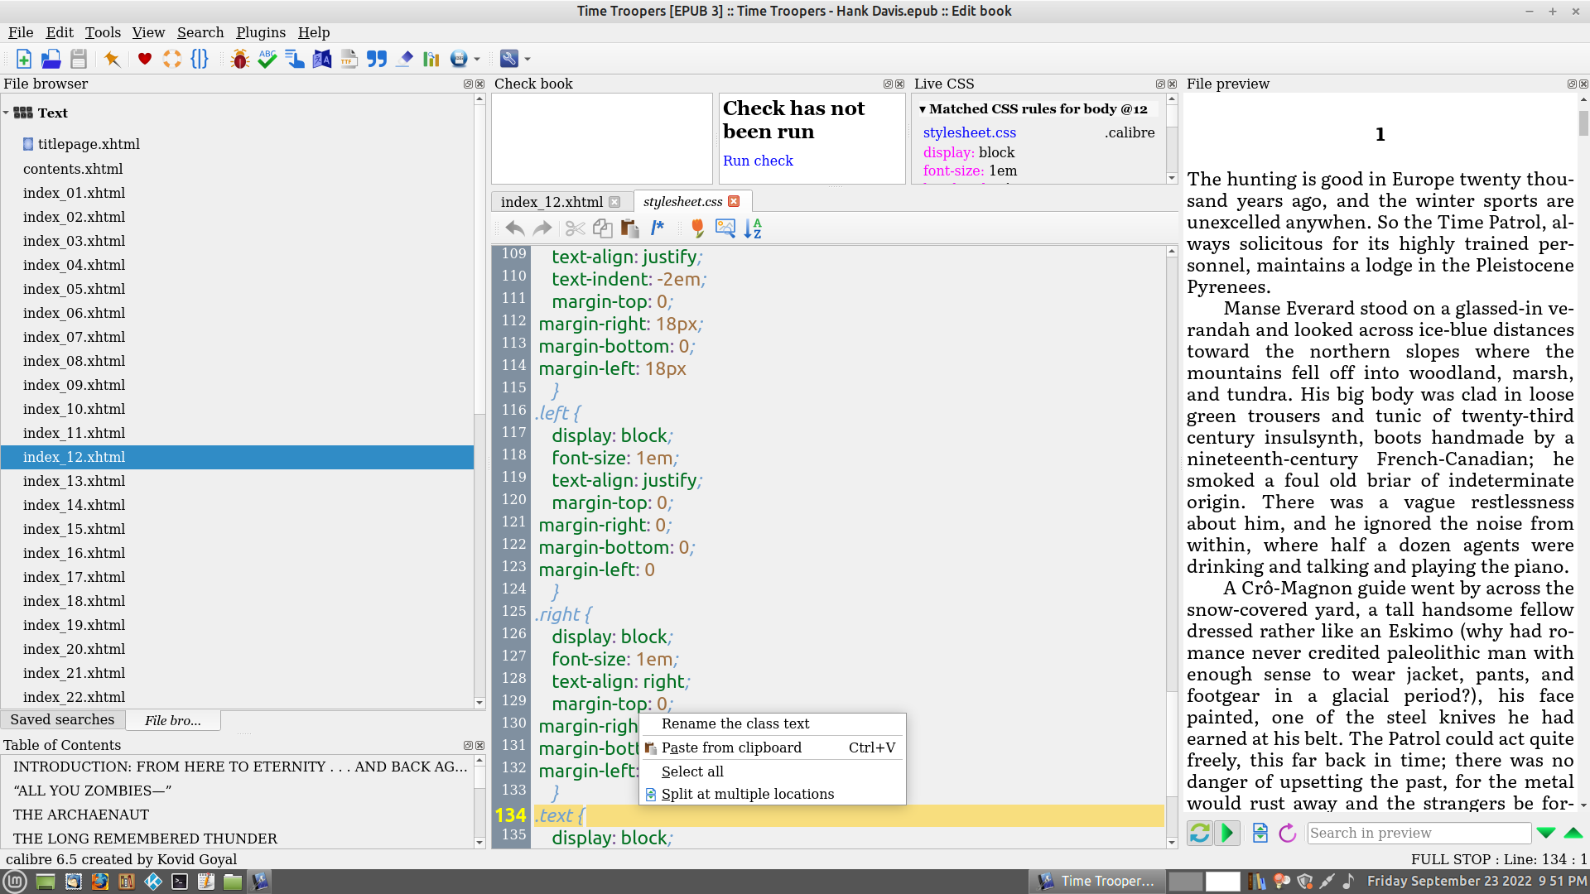Open the manage fonts TTF icon

(x=349, y=59)
